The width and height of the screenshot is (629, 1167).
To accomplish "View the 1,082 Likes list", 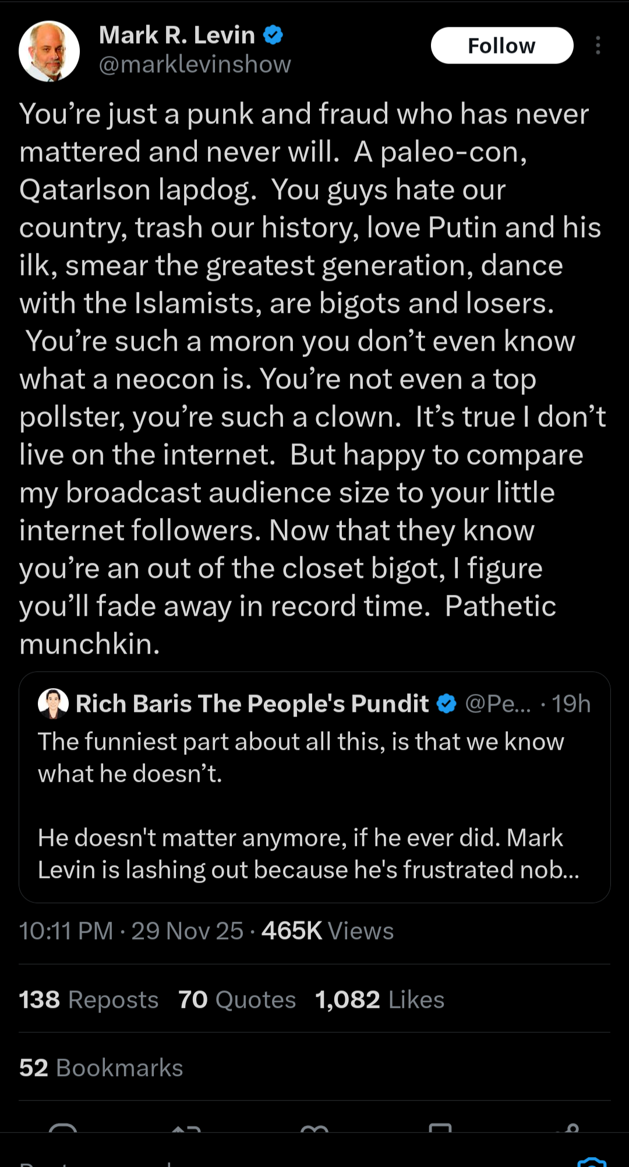I will 380,1000.
